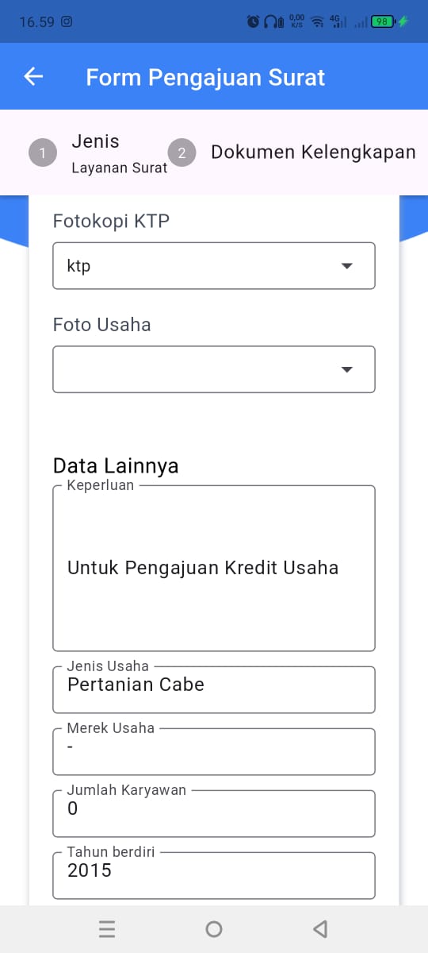Select the Merek Usaha input field
This screenshot has width=428, height=953.
[x=214, y=750]
